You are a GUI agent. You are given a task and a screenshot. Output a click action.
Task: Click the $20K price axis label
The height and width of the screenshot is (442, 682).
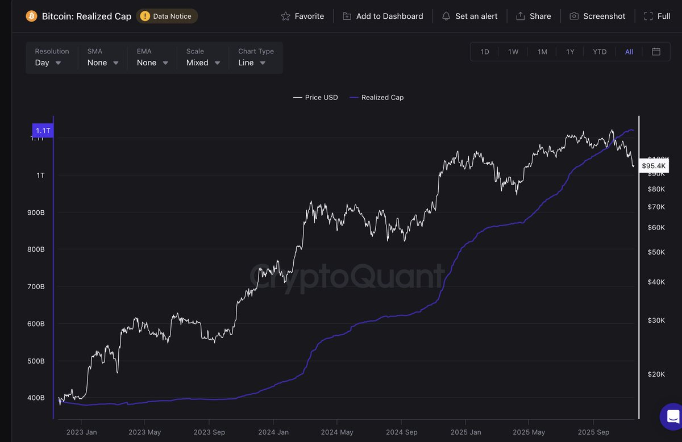point(657,374)
